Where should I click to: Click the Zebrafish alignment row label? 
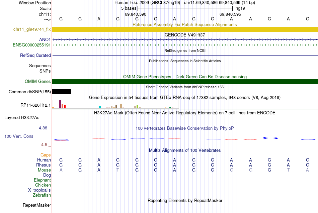tap(42, 195)
